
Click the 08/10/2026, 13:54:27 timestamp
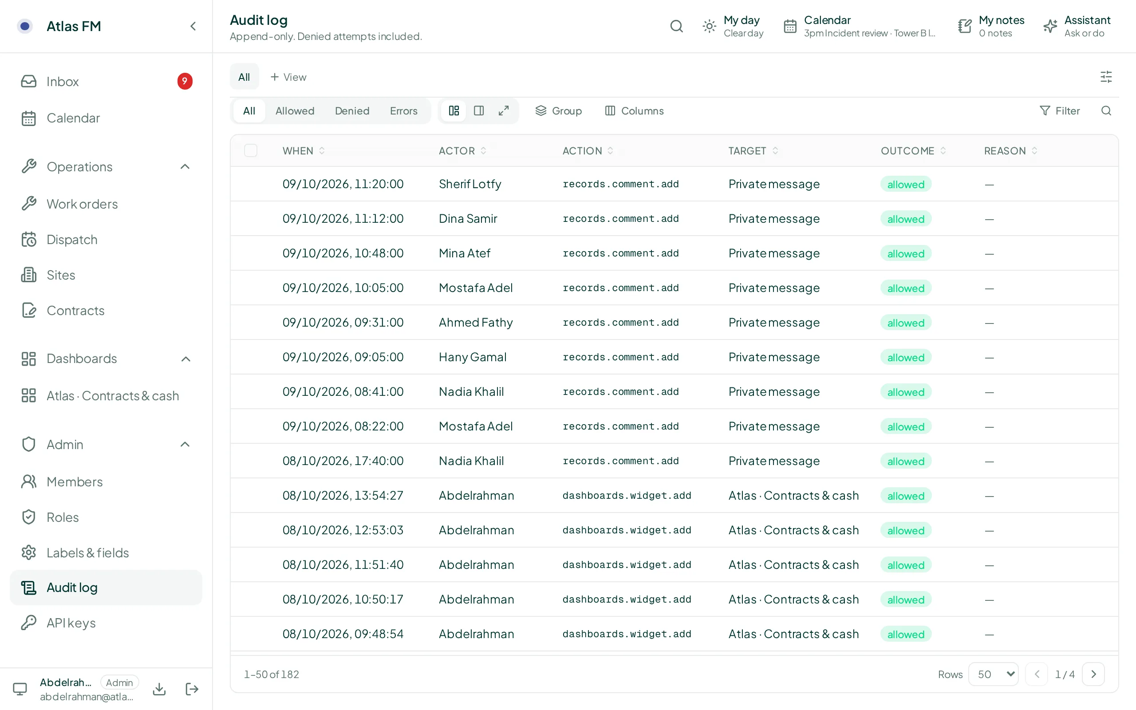[343, 495]
